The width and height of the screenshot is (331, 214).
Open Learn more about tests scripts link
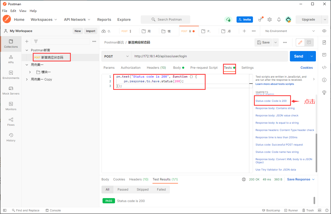point(275,84)
